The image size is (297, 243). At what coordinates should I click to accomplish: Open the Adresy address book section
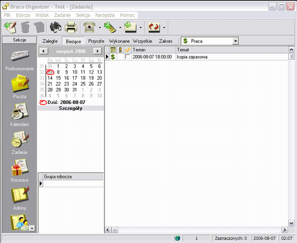point(19,198)
